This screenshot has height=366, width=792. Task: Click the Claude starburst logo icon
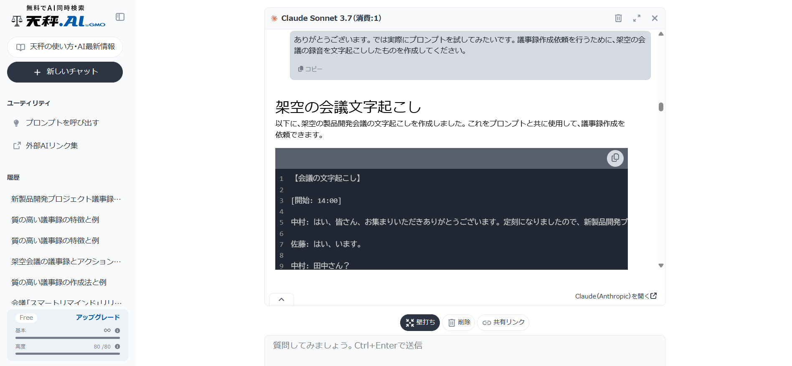click(274, 18)
